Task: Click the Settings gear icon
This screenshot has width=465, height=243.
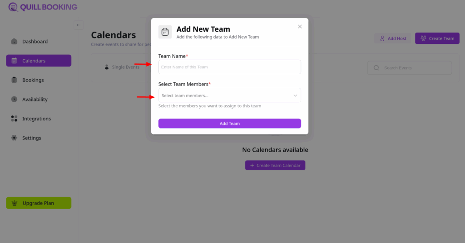Action: tap(14, 138)
